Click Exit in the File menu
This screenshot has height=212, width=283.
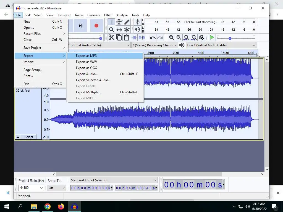[41, 84]
